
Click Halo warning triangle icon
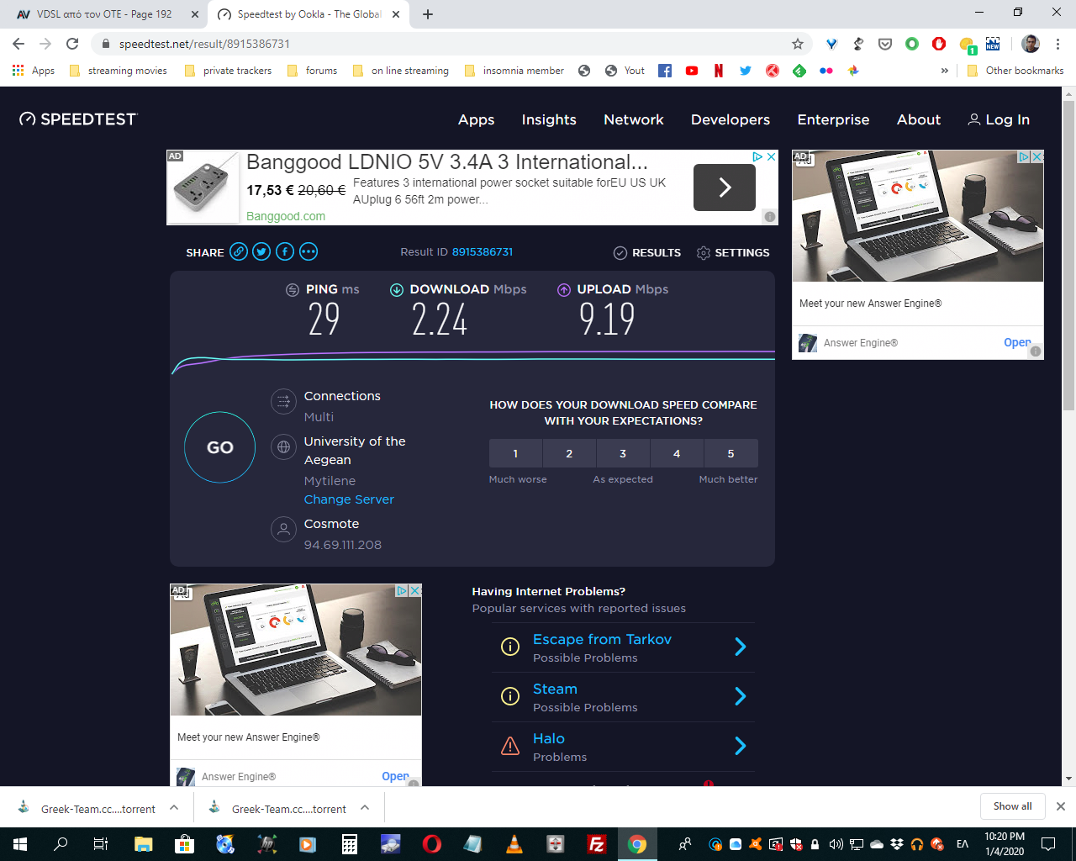click(x=510, y=746)
